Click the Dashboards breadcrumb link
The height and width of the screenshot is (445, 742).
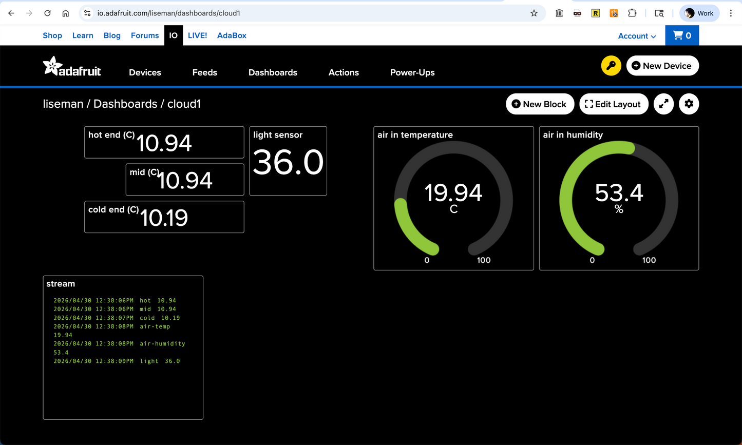pos(125,104)
